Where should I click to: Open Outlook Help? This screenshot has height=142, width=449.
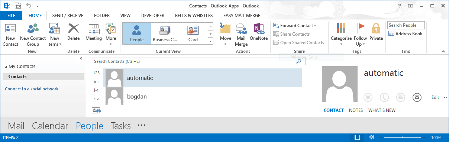400,6
